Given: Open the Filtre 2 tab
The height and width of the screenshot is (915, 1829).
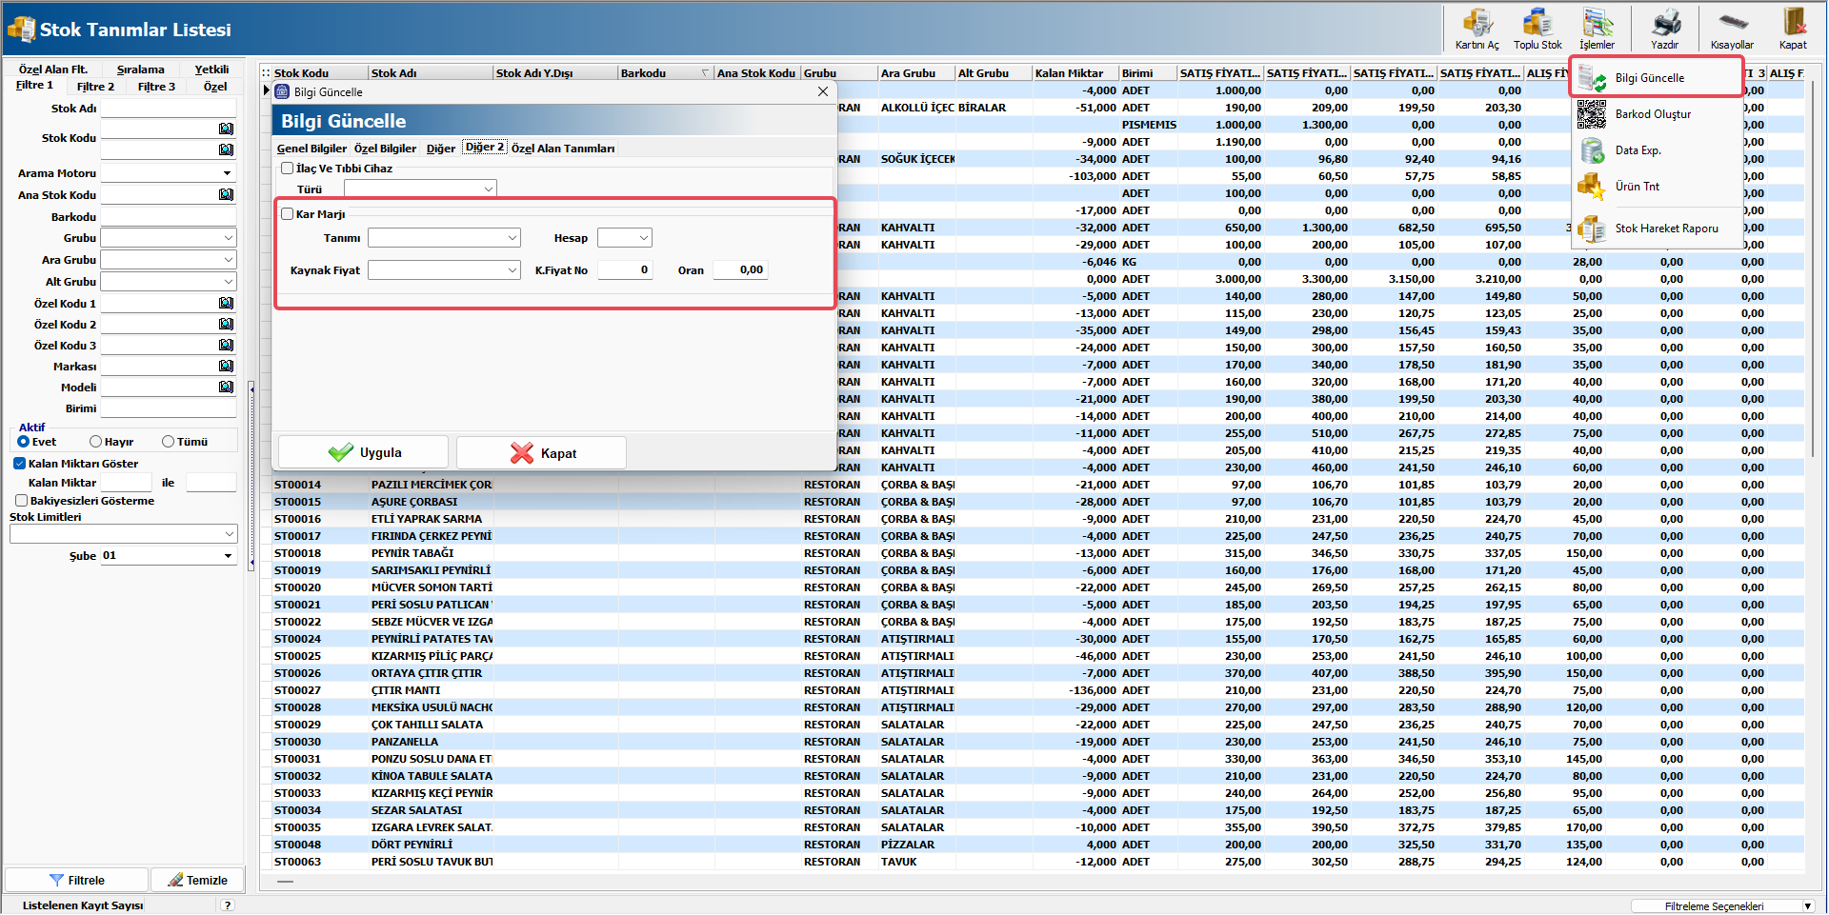Looking at the screenshot, I should coord(95,86).
